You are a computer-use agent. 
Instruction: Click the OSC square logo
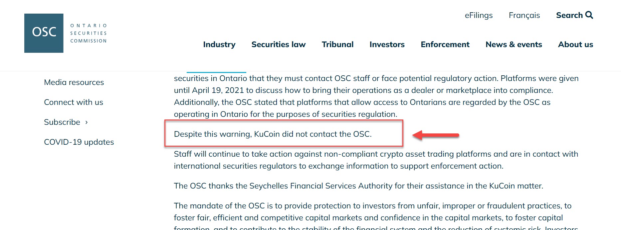44,33
